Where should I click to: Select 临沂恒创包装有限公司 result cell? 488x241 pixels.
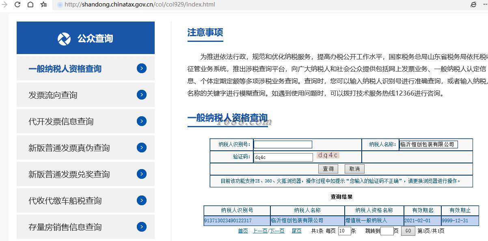(x=307, y=220)
